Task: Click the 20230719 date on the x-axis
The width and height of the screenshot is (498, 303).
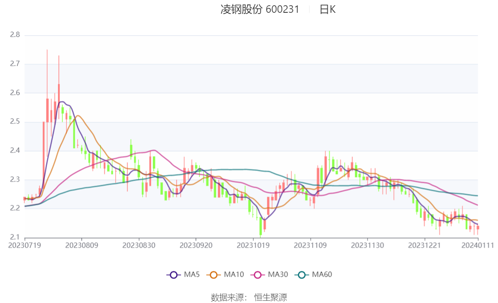Action: point(25,245)
